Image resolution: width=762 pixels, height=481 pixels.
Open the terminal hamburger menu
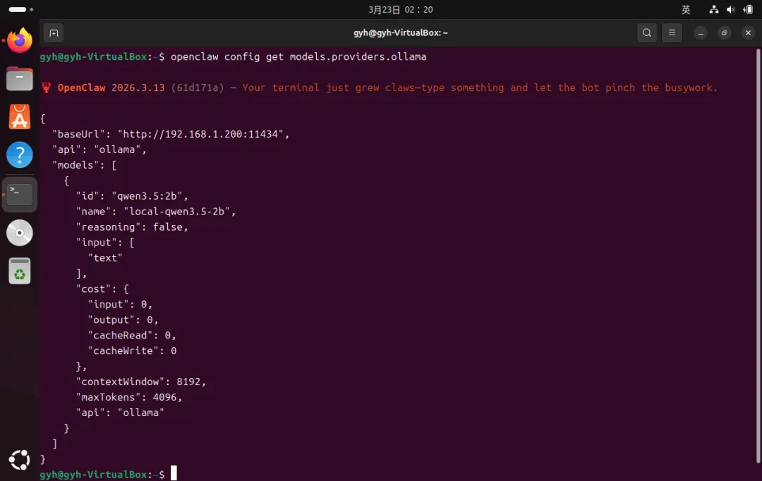coord(672,33)
